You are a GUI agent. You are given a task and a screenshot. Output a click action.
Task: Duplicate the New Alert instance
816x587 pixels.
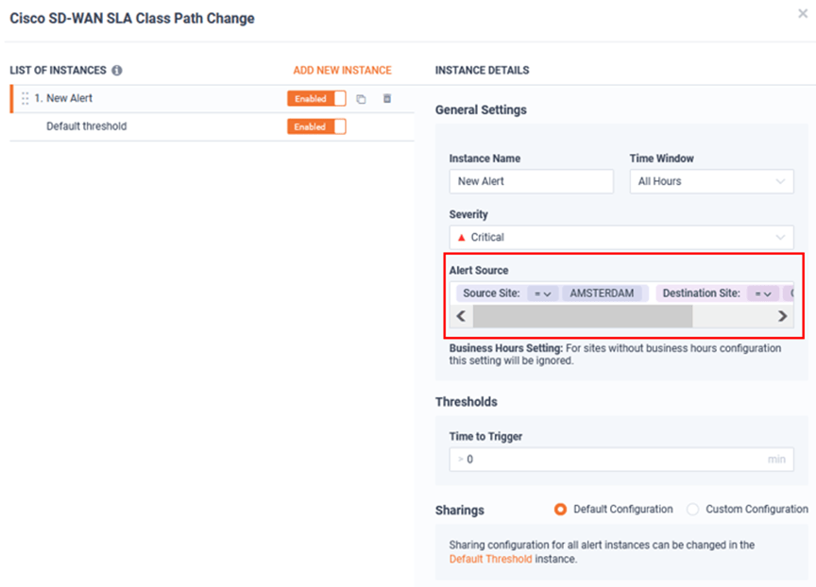tap(361, 99)
